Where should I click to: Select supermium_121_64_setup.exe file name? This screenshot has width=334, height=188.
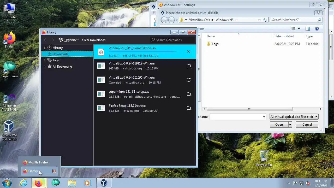click(x=129, y=92)
